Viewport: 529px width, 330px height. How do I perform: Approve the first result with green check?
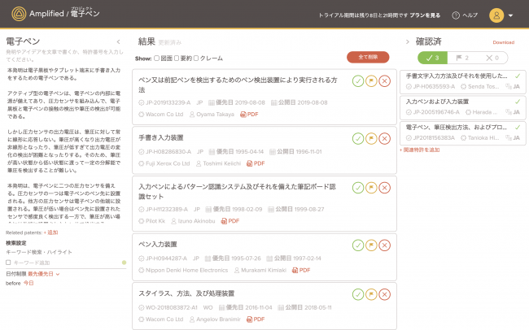pyautogui.click(x=358, y=81)
